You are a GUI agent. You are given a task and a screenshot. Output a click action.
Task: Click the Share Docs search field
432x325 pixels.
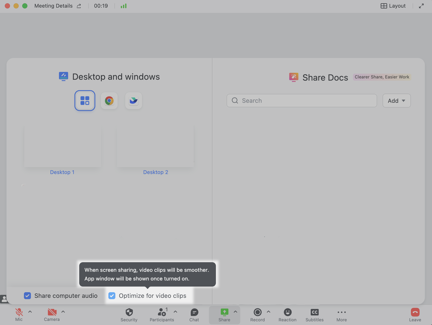pos(302,101)
